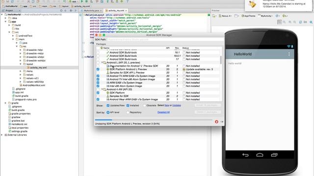This screenshot has height=176, width=314.
Task: Click the Preview zoom to fit icon
Action: pos(279,22)
